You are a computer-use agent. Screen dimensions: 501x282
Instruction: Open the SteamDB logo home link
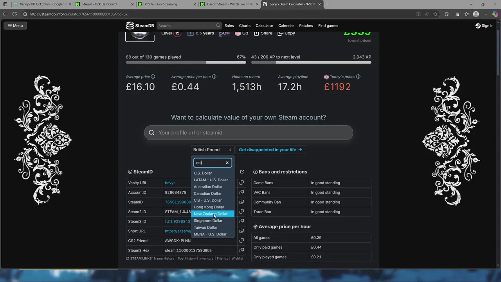[x=140, y=26]
